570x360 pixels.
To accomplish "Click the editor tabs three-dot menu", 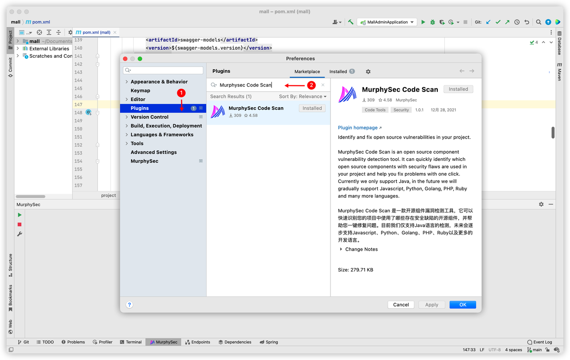I will click(551, 32).
